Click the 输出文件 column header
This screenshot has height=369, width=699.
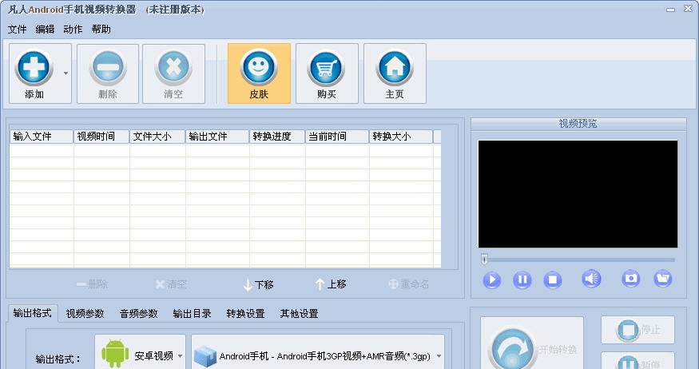click(217, 137)
